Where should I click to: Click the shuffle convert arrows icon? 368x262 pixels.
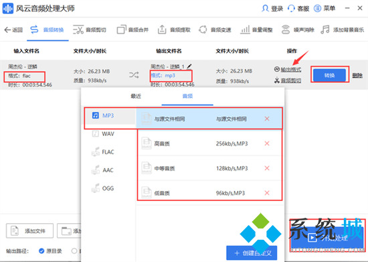coord(134,75)
